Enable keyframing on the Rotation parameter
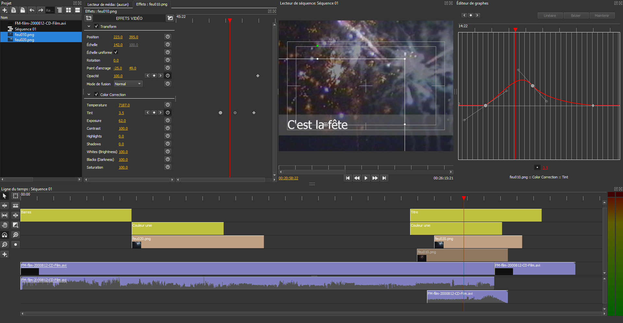623x323 pixels. pyautogui.click(x=168, y=60)
